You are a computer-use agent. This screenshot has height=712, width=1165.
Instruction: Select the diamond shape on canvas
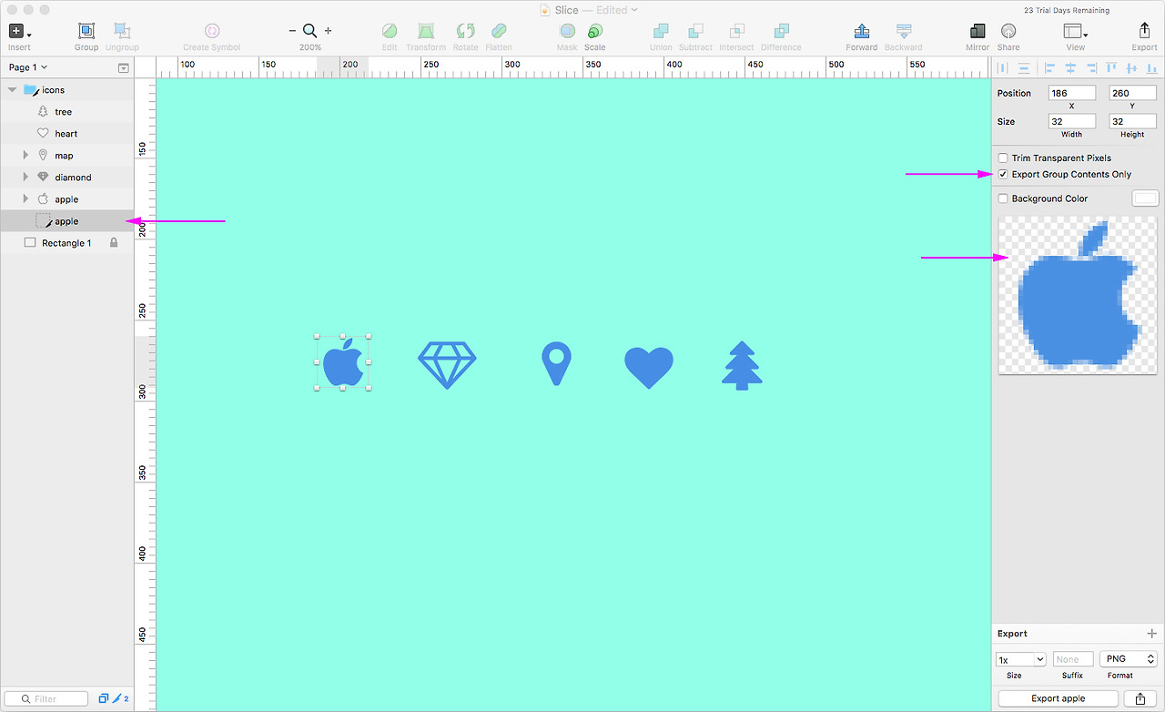tap(447, 365)
